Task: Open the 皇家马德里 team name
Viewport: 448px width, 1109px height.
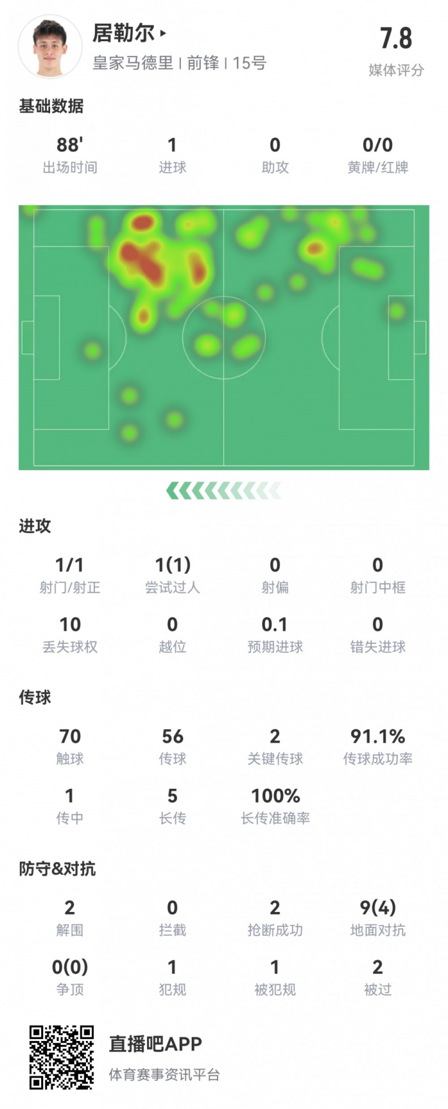Action: tap(133, 63)
